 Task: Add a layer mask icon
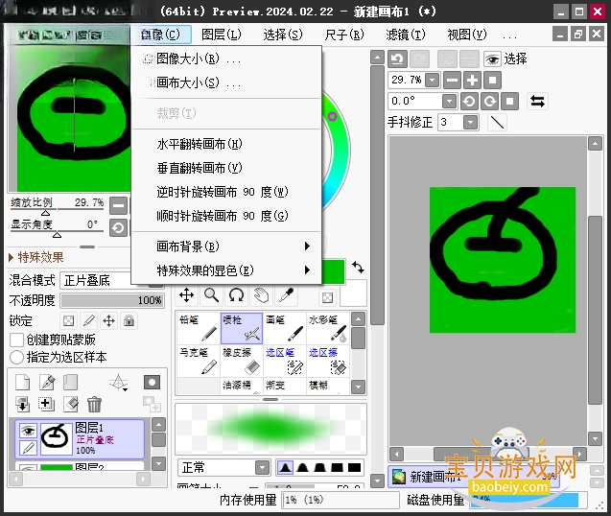coord(152,383)
